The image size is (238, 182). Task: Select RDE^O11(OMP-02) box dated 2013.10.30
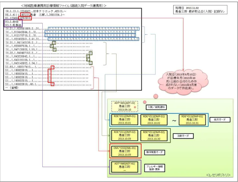point(154,136)
